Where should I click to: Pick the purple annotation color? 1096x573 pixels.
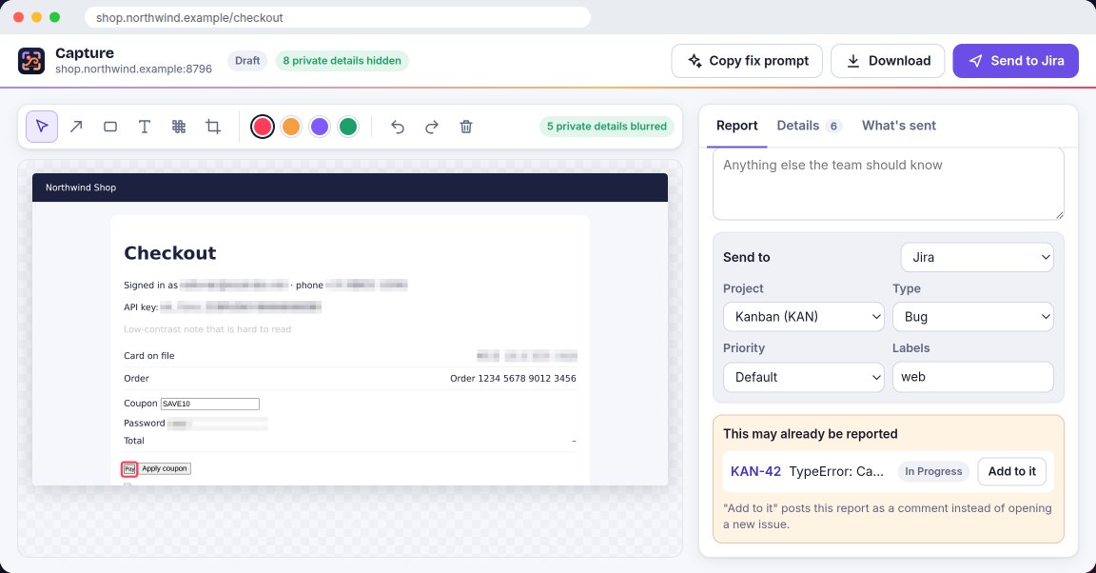click(x=320, y=127)
